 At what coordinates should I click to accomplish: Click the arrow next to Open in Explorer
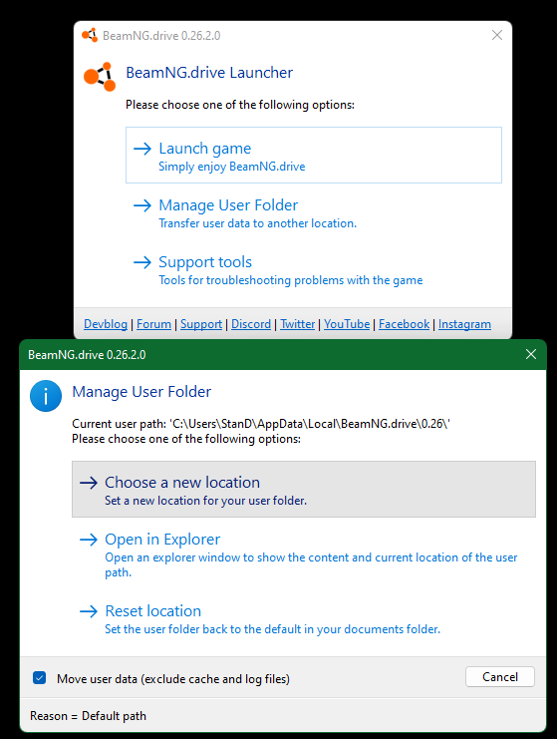[x=89, y=540]
